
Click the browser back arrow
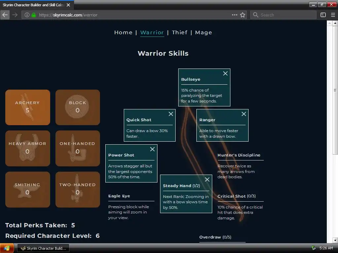(x=5, y=15)
